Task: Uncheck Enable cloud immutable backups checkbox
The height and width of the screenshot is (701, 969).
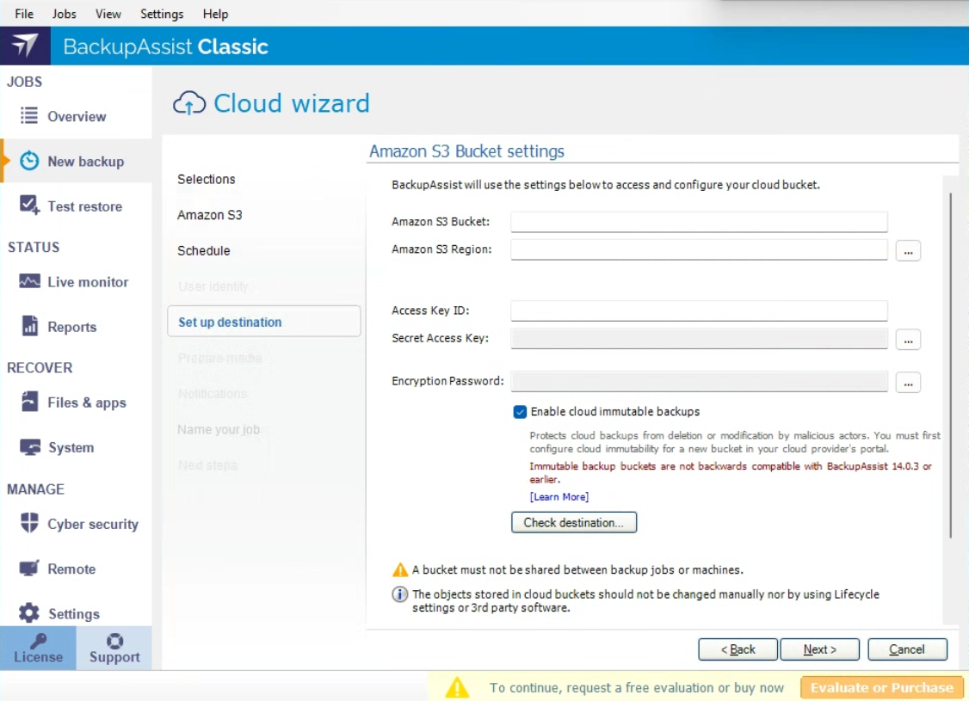Action: pyautogui.click(x=520, y=412)
